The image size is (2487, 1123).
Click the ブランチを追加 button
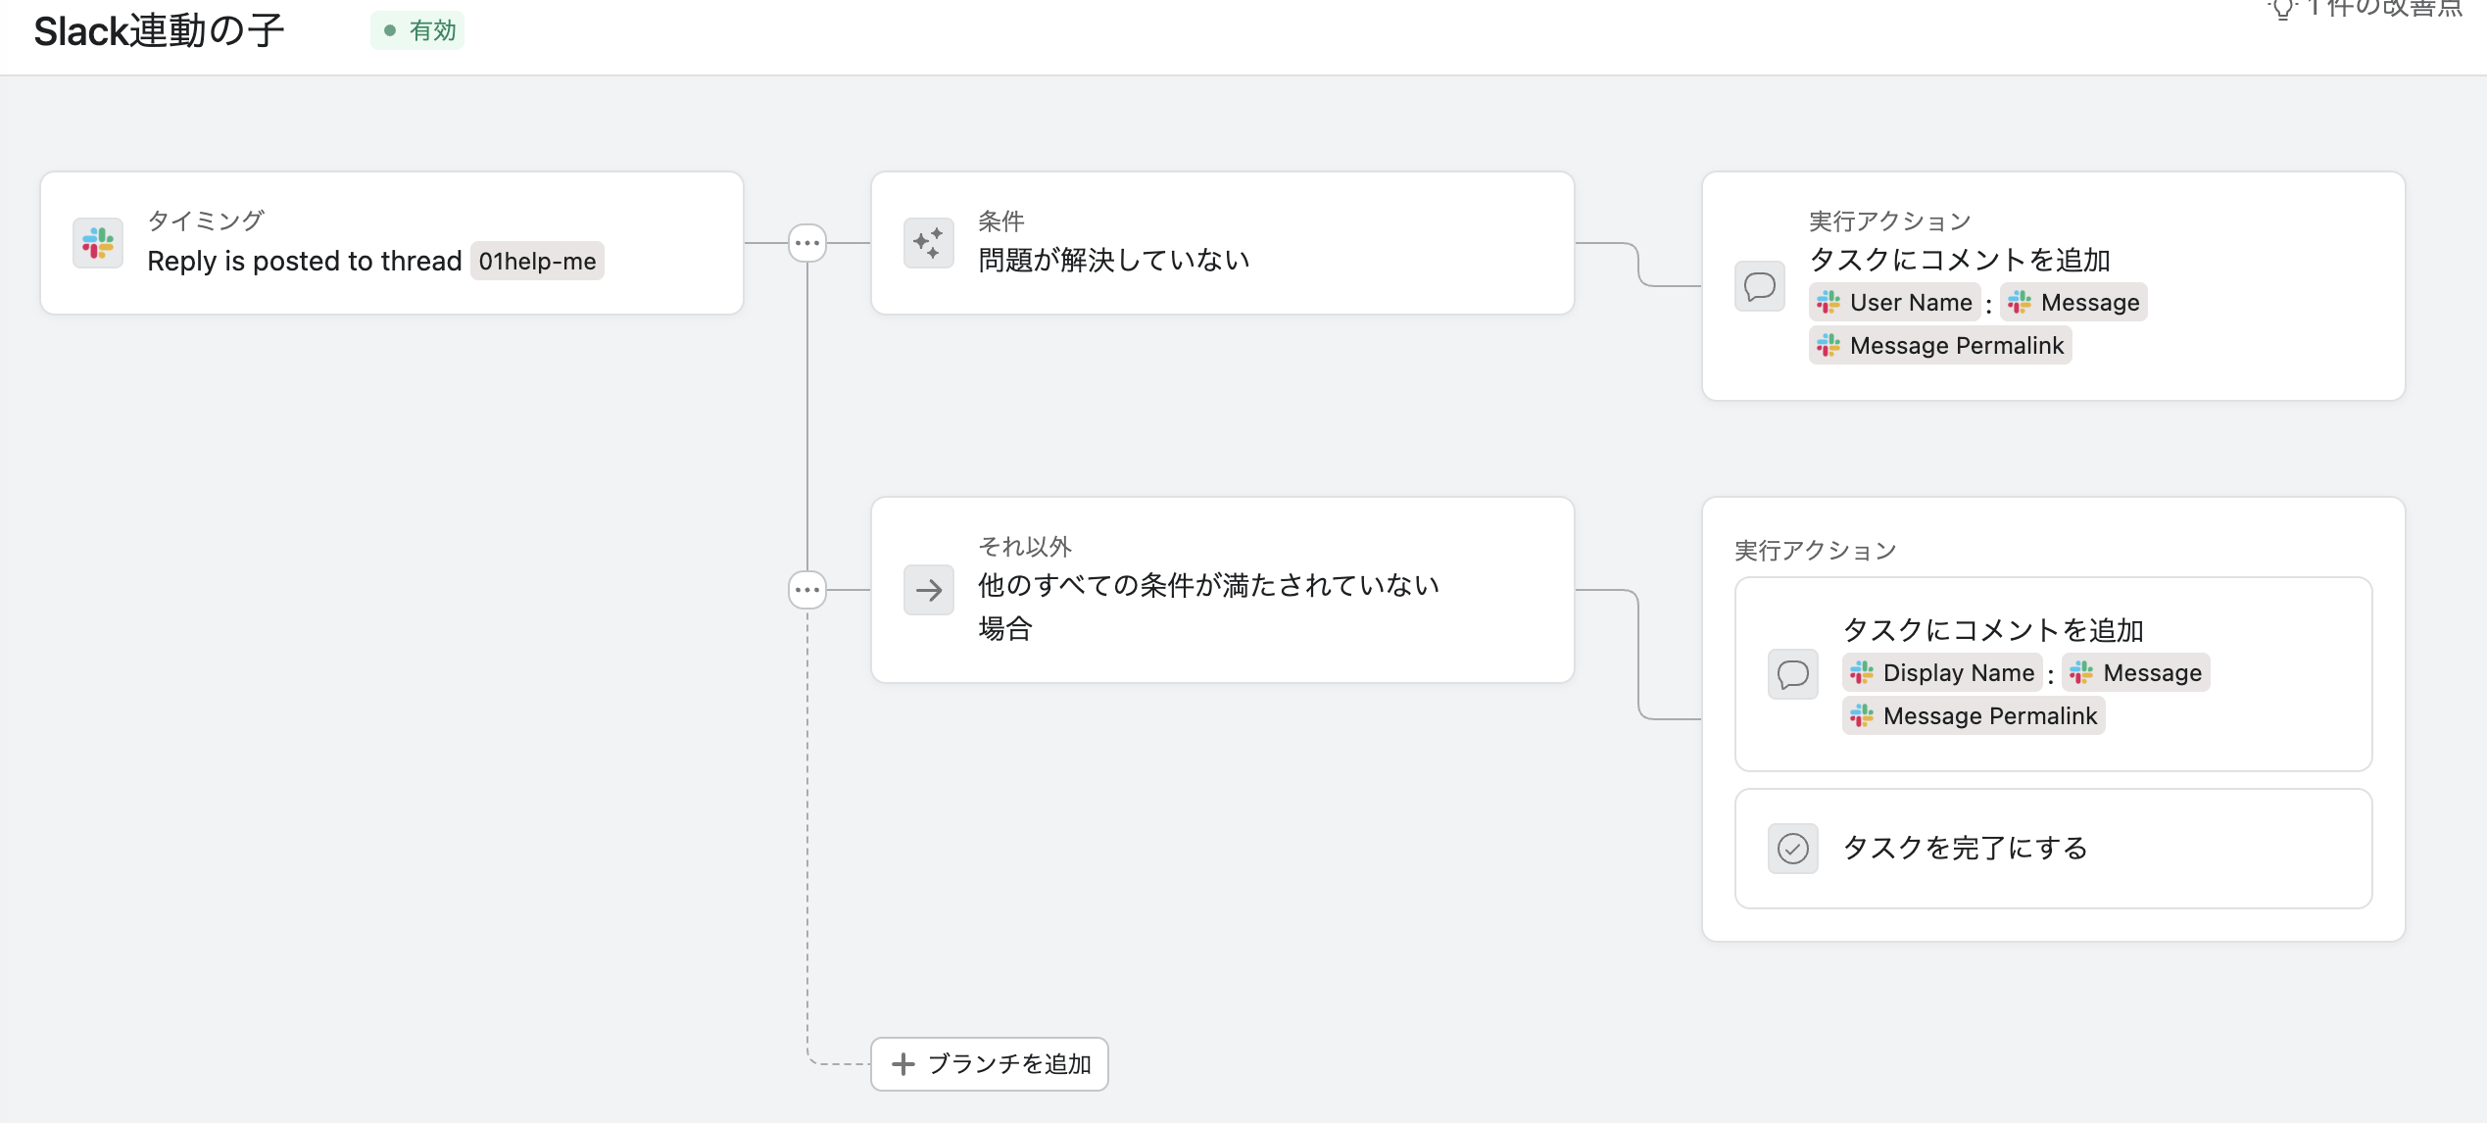(x=990, y=1064)
